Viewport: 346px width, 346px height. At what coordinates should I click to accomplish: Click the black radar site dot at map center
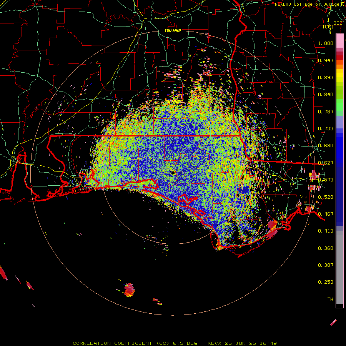pyautogui.click(x=173, y=173)
